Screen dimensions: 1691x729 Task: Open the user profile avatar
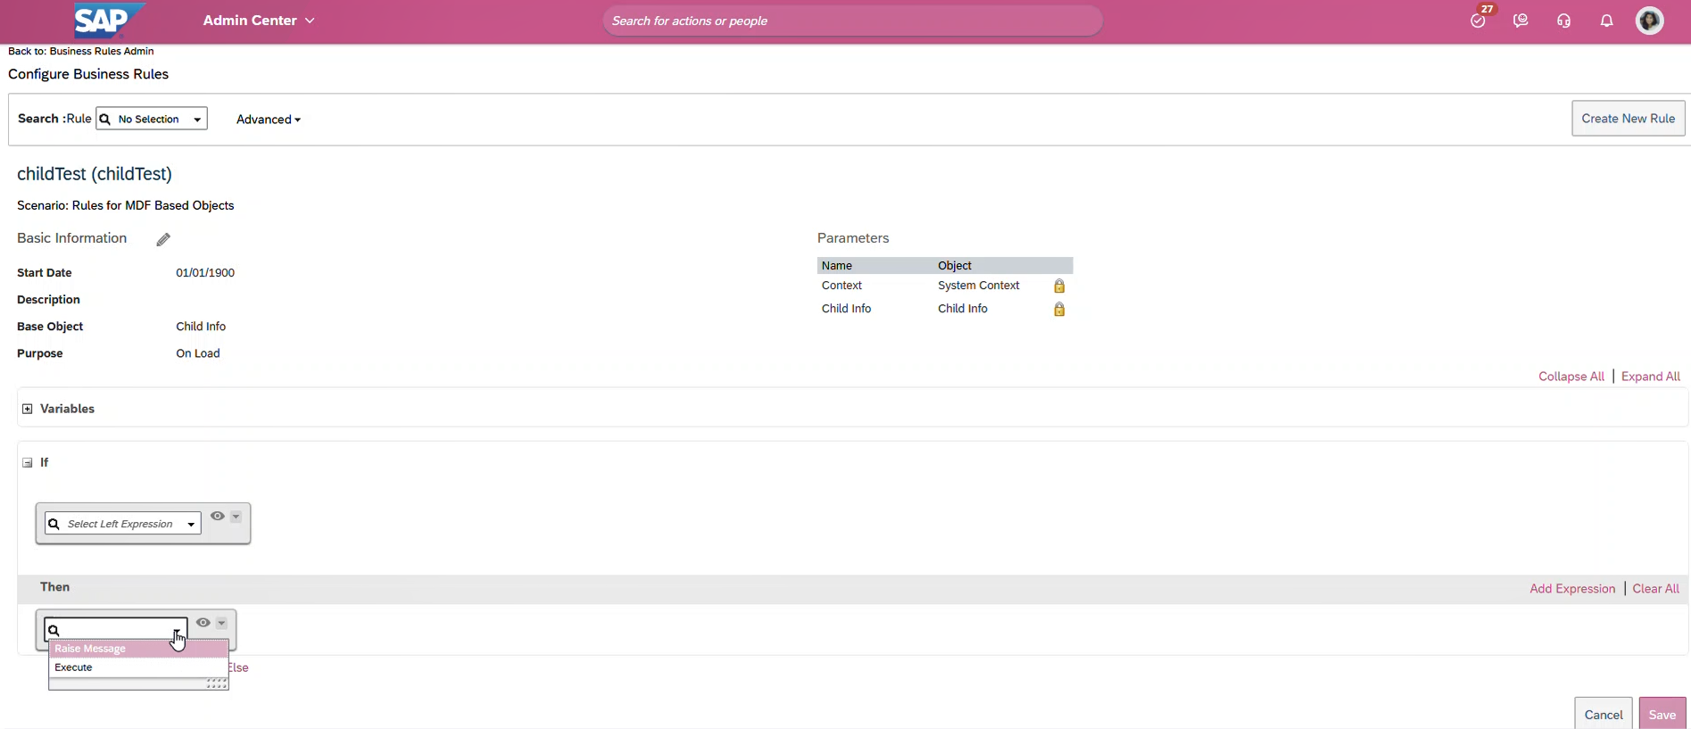[x=1649, y=21]
